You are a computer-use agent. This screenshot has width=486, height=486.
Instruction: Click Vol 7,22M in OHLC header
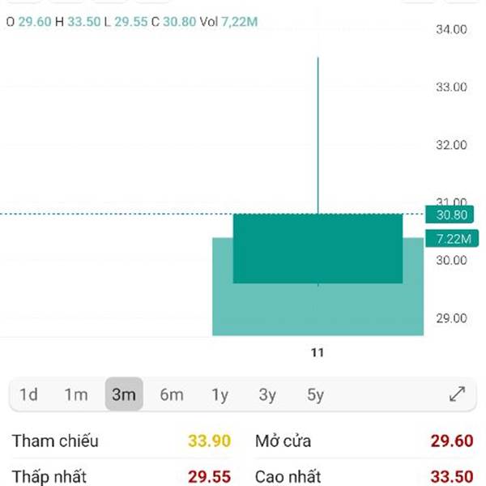click(x=228, y=22)
